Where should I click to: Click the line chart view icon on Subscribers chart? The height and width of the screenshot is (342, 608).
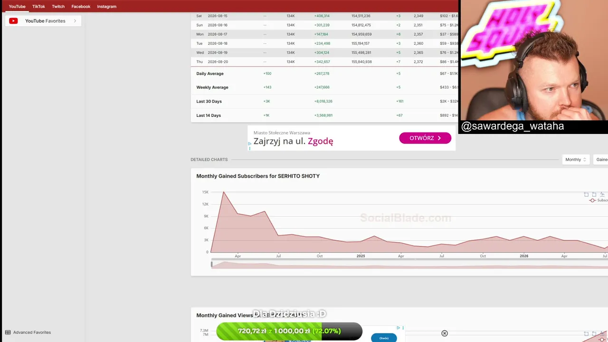602,194
